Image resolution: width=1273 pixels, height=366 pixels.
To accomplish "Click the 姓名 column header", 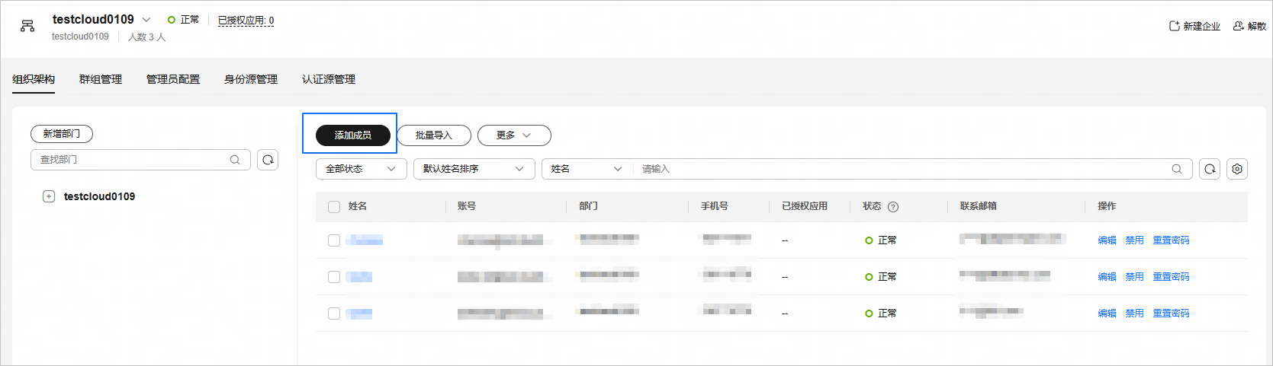I will pos(358,206).
